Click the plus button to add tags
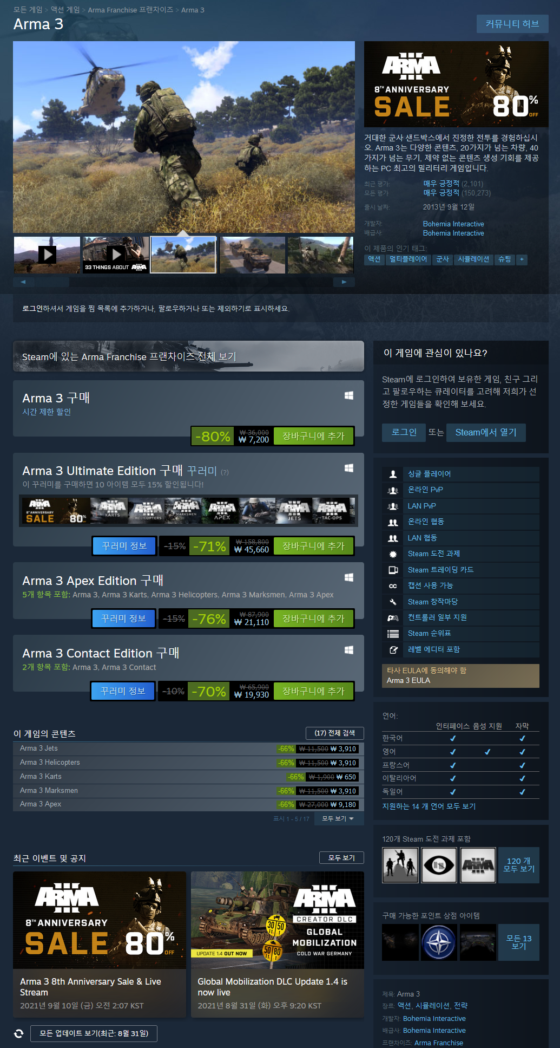This screenshot has width=560, height=1048. tap(522, 259)
